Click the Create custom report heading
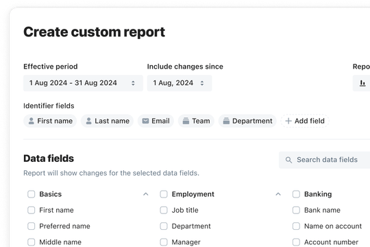 94,32
